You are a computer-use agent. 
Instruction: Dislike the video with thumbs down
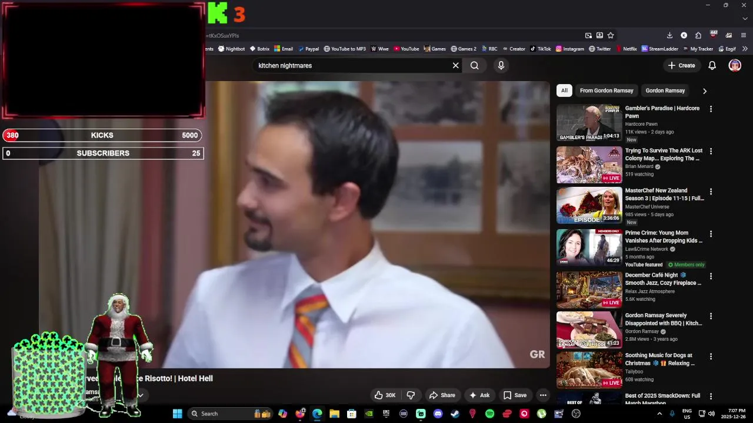pyautogui.click(x=411, y=395)
